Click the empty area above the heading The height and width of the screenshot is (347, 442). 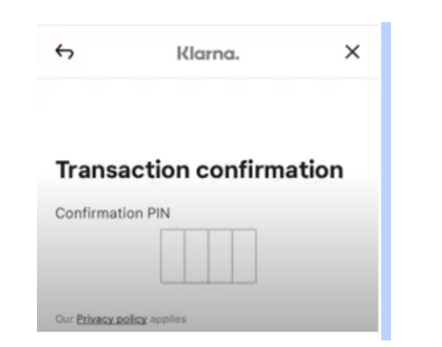coord(208,121)
